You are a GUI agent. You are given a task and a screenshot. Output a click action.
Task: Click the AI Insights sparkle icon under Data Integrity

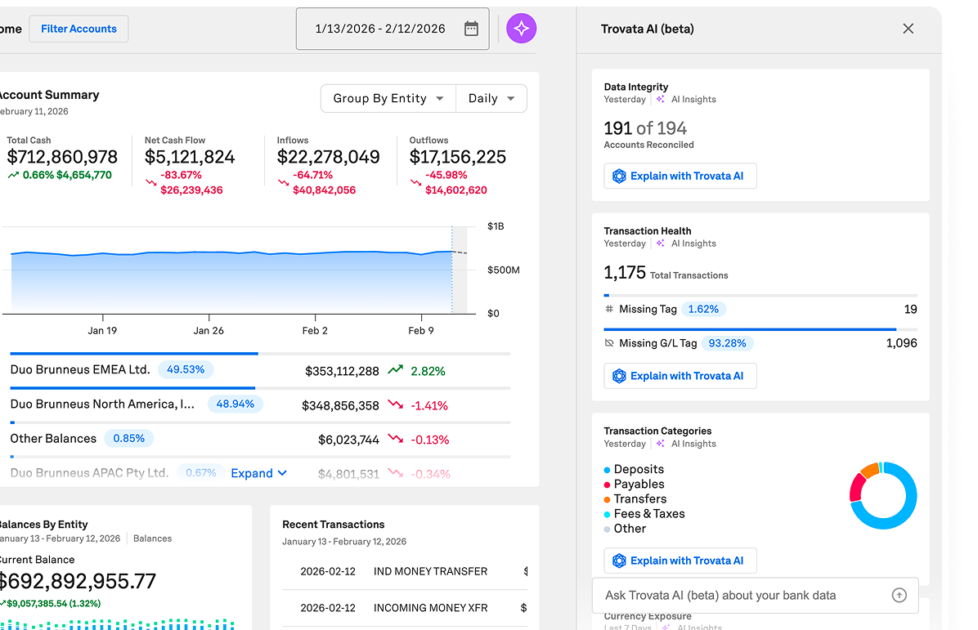(x=661, y=100)
